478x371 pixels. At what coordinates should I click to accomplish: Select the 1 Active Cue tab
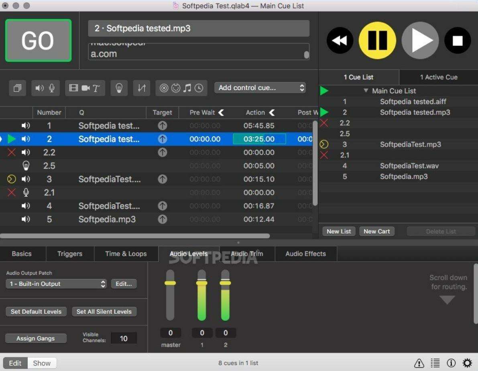point(439,77)
